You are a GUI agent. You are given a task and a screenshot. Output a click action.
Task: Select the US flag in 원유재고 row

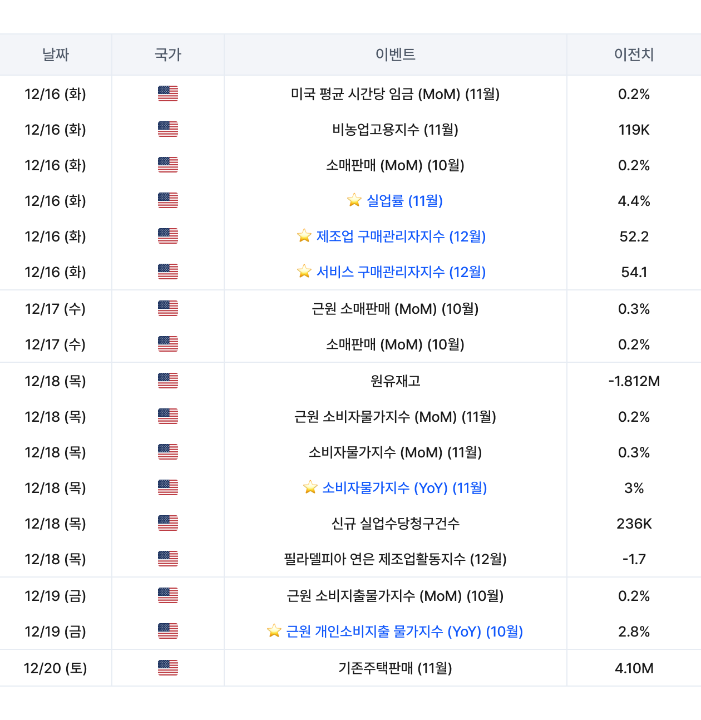(x=167, y=381)
